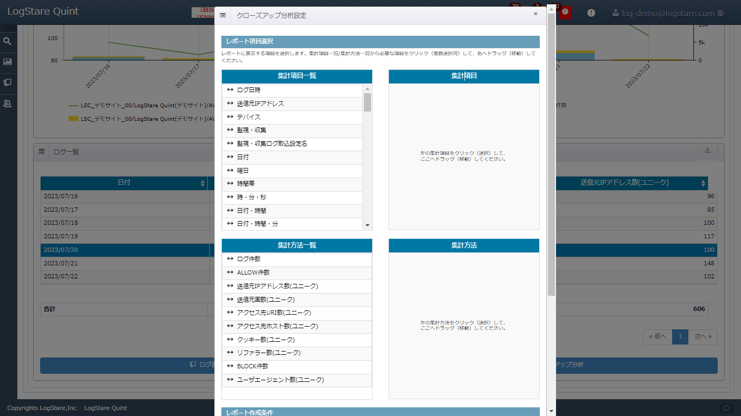Click the drag handle icon for リファラー数(ユニーク)
The image size is (741, 416).
(230, 353)
